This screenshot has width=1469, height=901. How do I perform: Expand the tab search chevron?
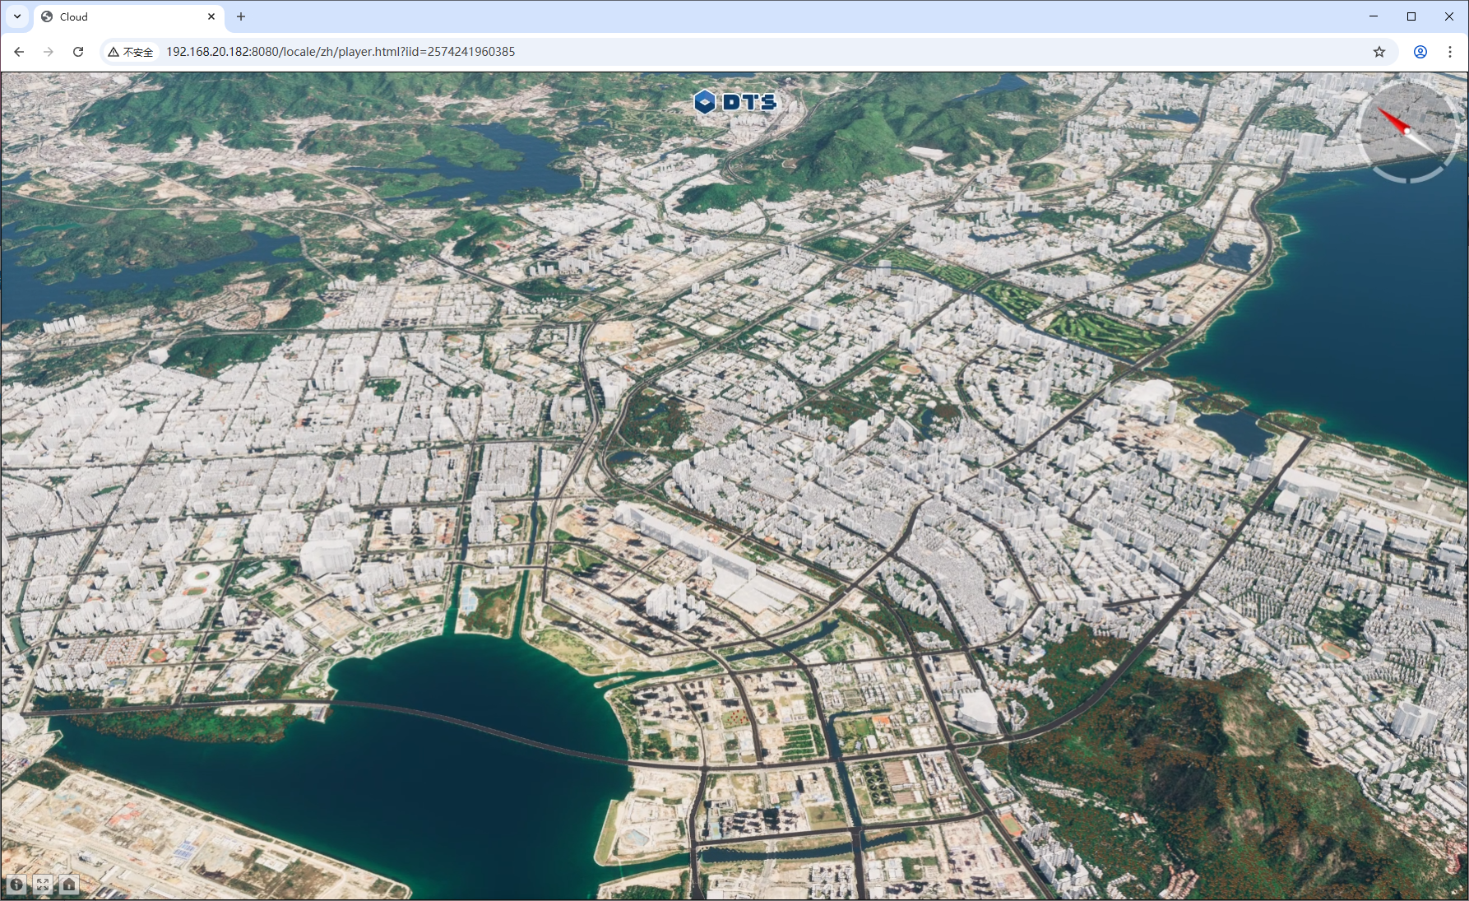pyautogui.click(x=16, y=16)
